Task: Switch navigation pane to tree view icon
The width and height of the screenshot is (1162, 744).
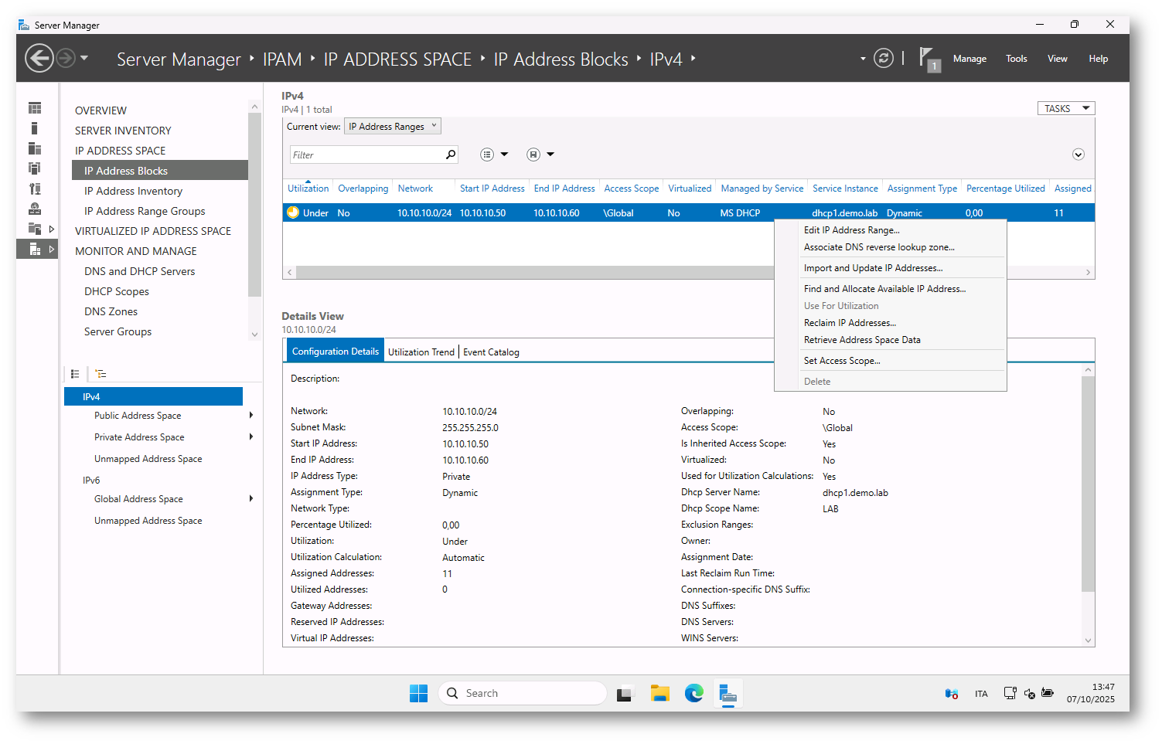Action: pos(101,374)
